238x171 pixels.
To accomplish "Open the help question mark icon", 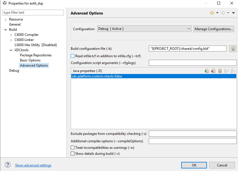I will [8, 165].
